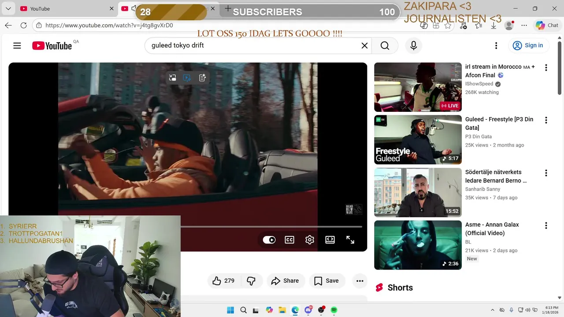
Task: Submit search with the magnifier button
Action: pos(385,45)
